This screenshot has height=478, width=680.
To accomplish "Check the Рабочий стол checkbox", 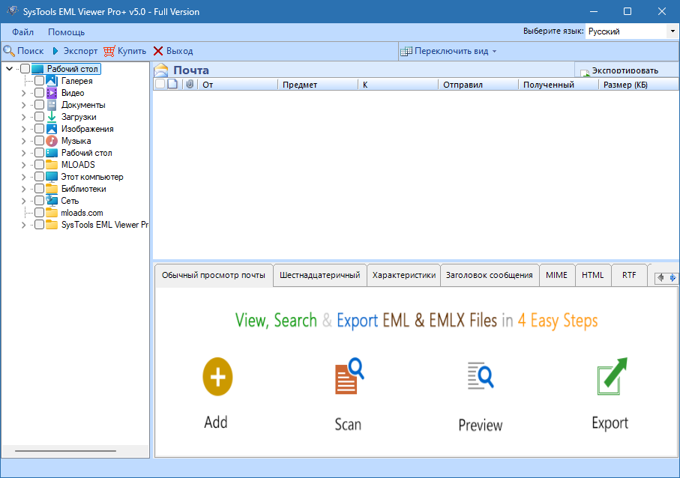I will point(25,68).
